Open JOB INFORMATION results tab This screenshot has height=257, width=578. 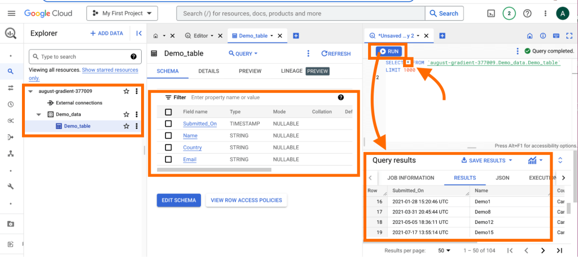(411, 178)
